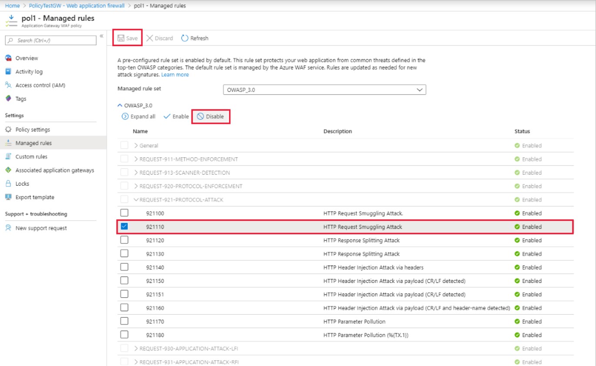
Task: Check the box for rule 921120
Action: coord(124,240)
